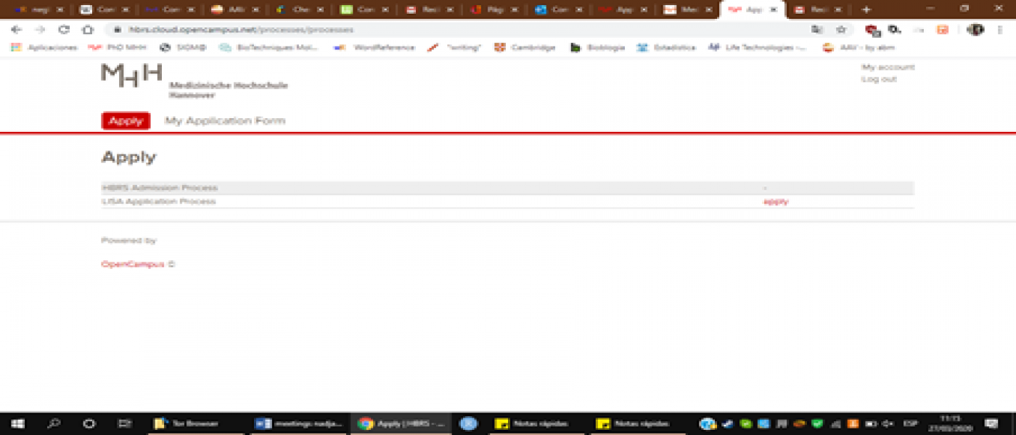The width and height of the screenshot is (1016, 435).
Task: Open Task View on the taskbar
Action: click(x=125, y=423)
